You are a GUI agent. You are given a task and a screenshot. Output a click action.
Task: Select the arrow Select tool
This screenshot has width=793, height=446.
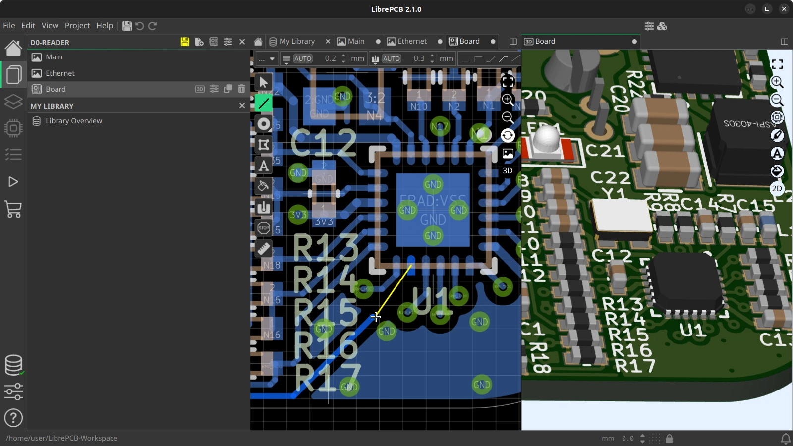(264, 82)
